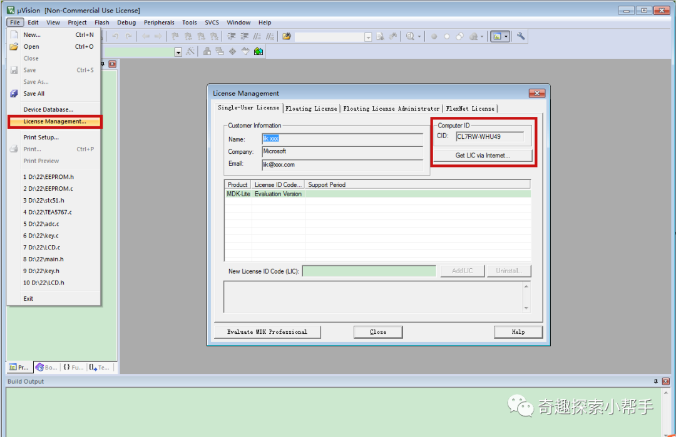
Task: Click the Insert Bookmark flag icon
Action: (x=175, y=37)
